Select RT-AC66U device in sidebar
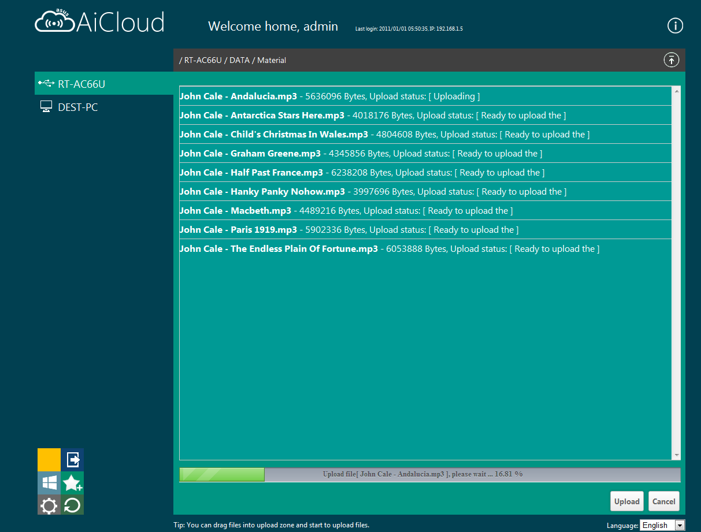The image size is (701, 532). click(104, 83)
